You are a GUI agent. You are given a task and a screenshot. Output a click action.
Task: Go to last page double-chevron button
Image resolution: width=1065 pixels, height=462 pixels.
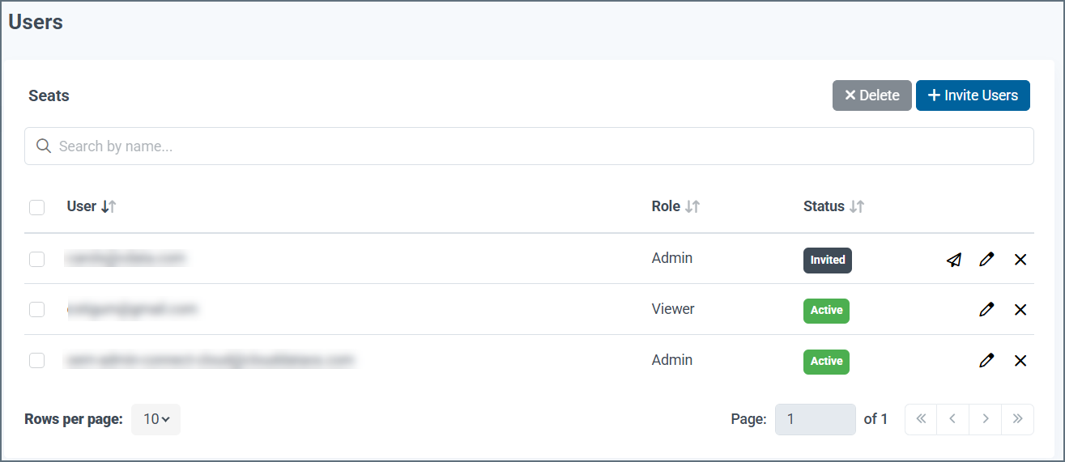click(1018, 419)
